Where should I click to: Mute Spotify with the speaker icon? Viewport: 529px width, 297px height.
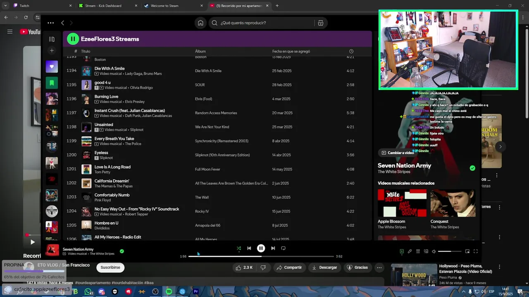click(434, 251)
